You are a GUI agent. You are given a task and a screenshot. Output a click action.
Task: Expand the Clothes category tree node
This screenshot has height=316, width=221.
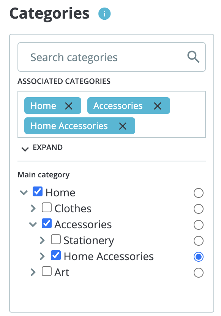(33, 208)
